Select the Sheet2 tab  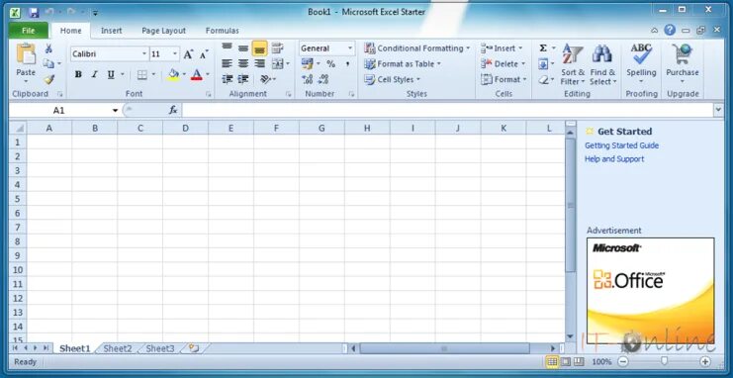[x=118, y=348]
